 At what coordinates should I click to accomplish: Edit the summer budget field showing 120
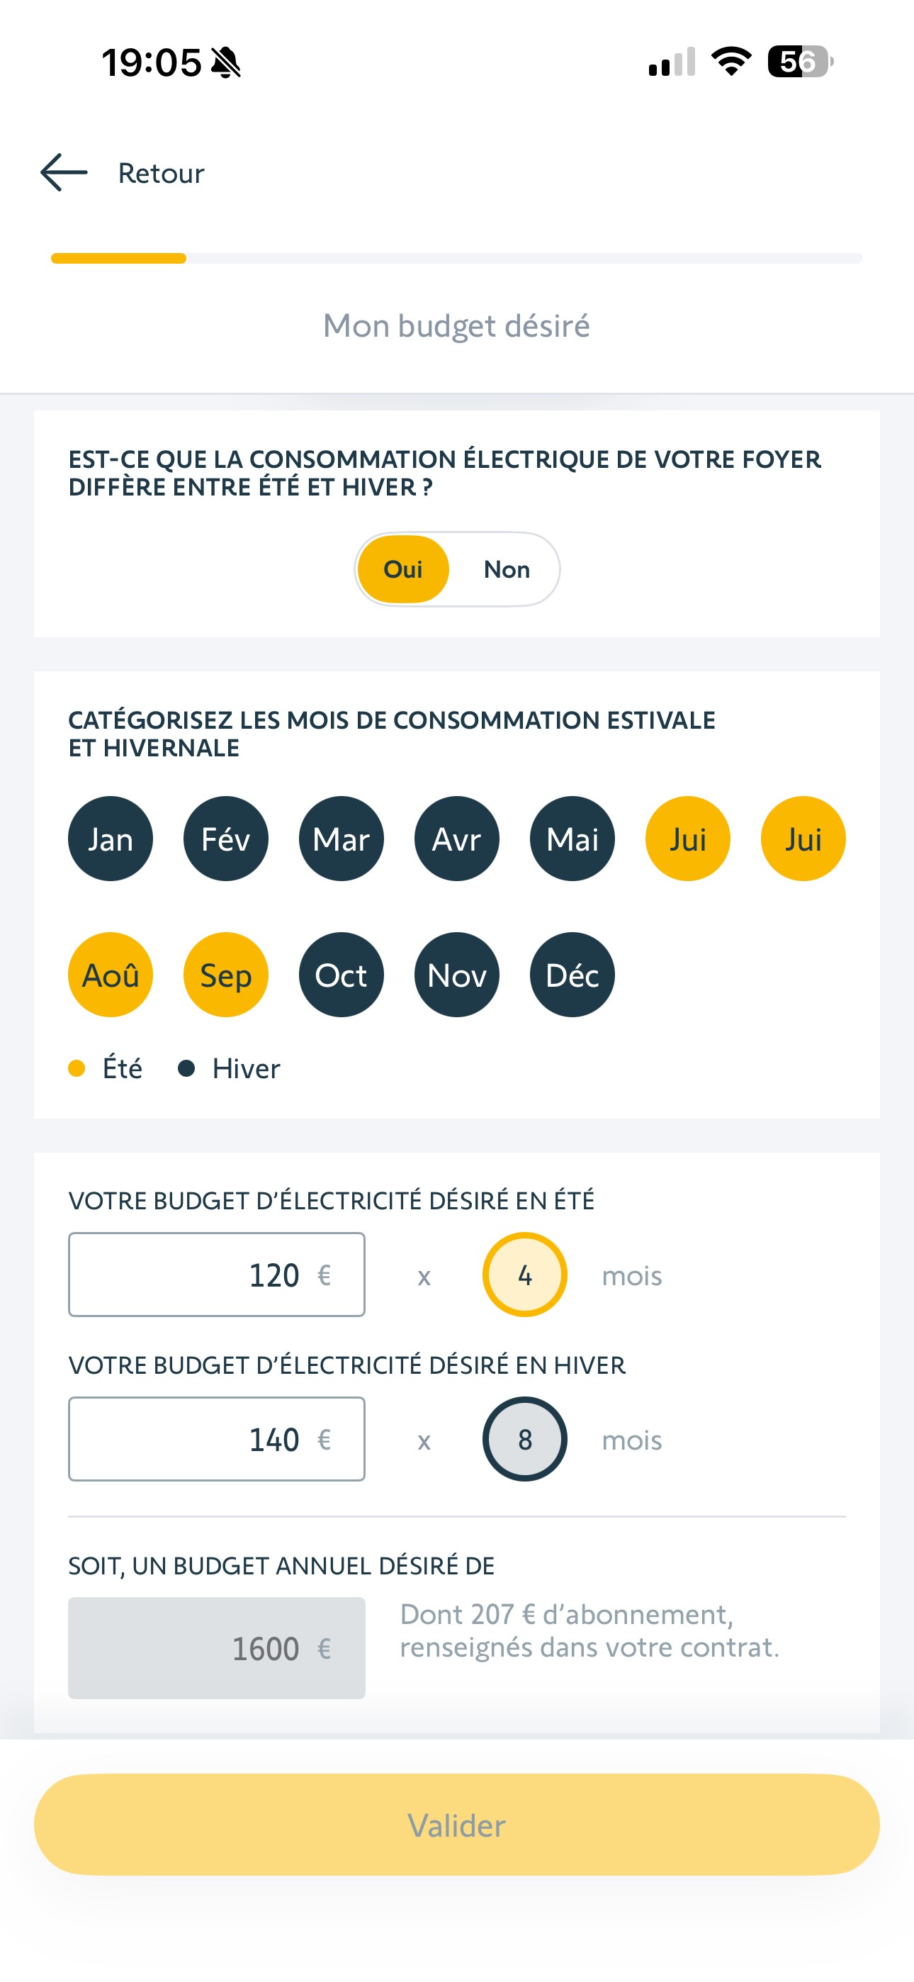(x=216, y=1275)
